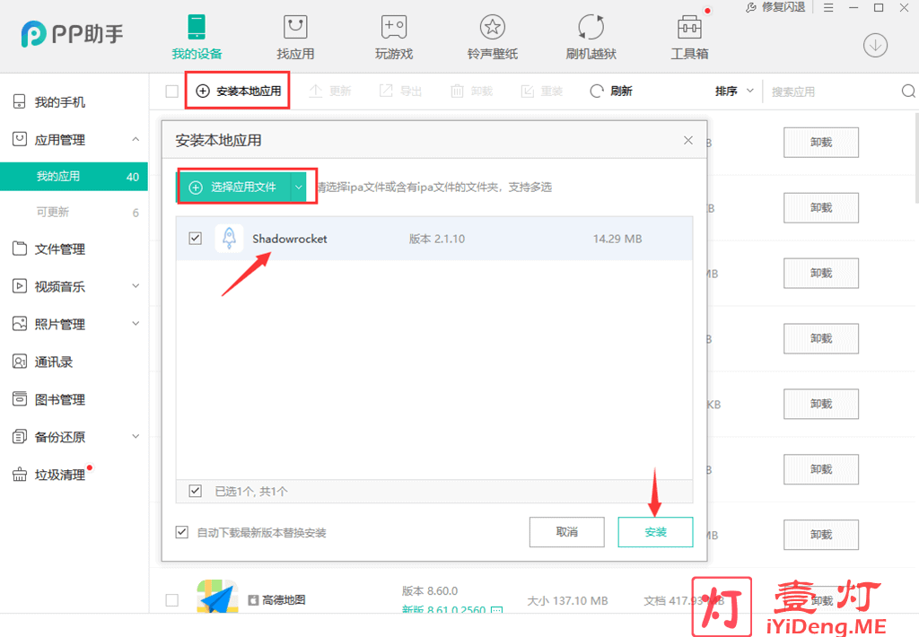Uncheck the Shadowrocket checkbox
The image size is (919, 637).
[195, 238]
